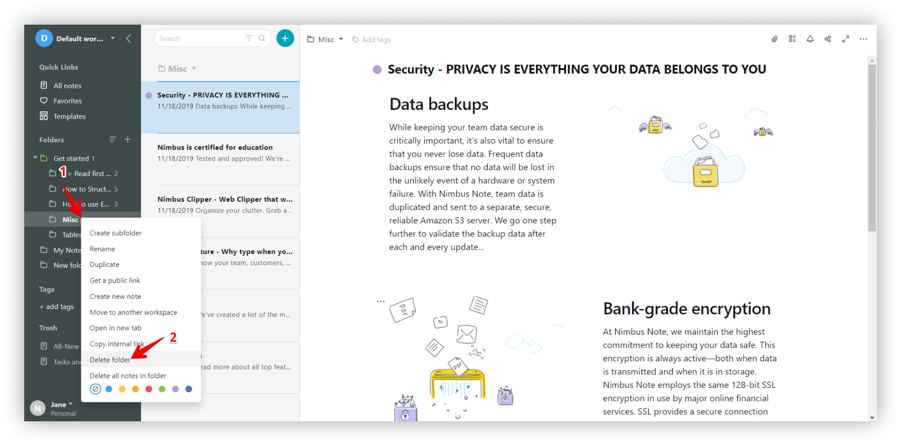Open the search filter options icon
This screenshot has width=901, height=445.
click(x=249, y=38)
